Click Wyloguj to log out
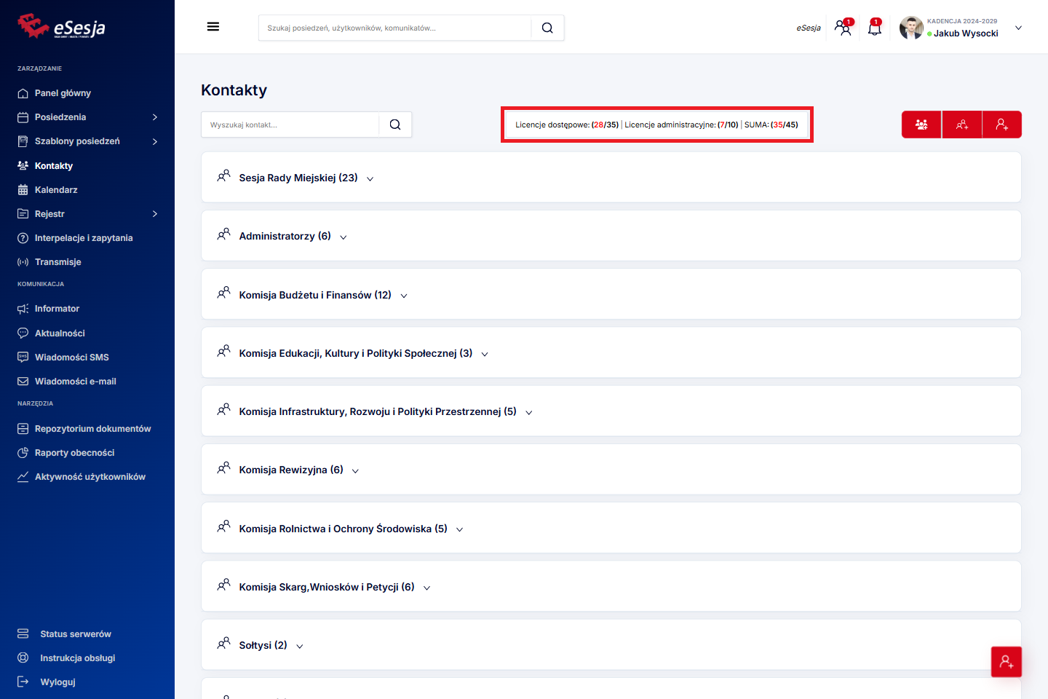The height and width of the screenshot is (699, 1048). click(x=58, y=682)
